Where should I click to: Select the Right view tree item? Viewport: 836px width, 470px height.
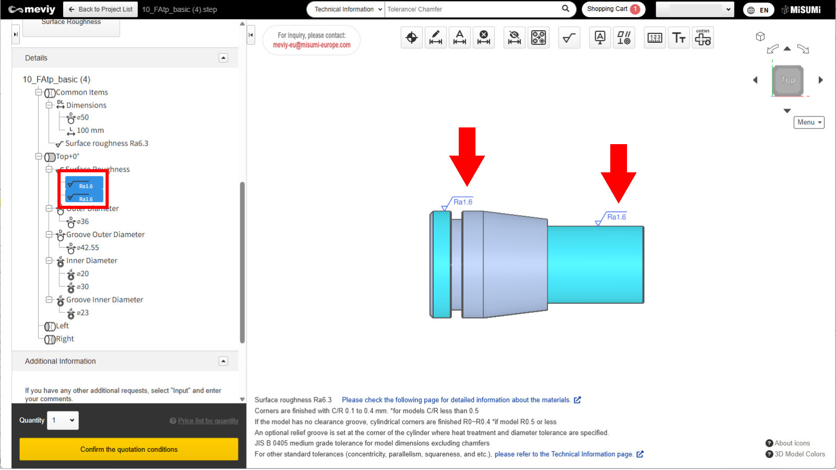(x=65, y=339)
